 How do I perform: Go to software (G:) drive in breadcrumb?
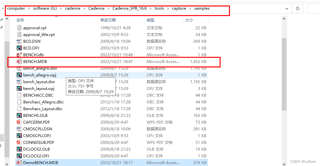(x=45, y=8)
